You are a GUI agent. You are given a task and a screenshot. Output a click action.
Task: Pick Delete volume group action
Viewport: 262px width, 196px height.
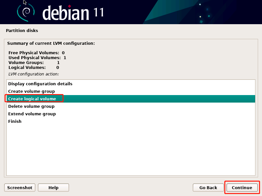pos(131,106)
